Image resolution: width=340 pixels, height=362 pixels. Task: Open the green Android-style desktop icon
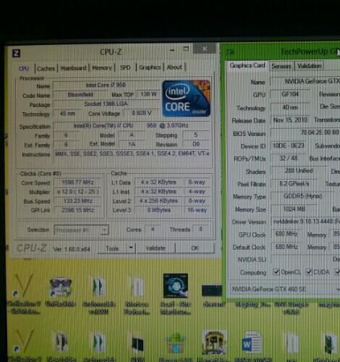click(x=176, y=344)
